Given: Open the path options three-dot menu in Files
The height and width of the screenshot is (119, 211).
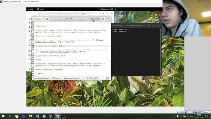Looking at the screenshot, I should (89, 14).
